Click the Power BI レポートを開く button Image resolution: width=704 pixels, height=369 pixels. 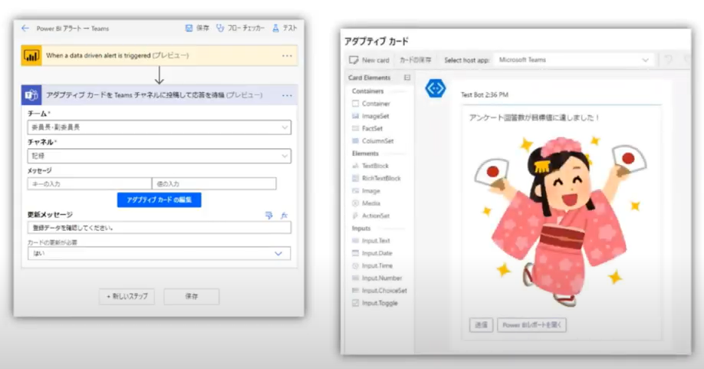coord(532,325)
